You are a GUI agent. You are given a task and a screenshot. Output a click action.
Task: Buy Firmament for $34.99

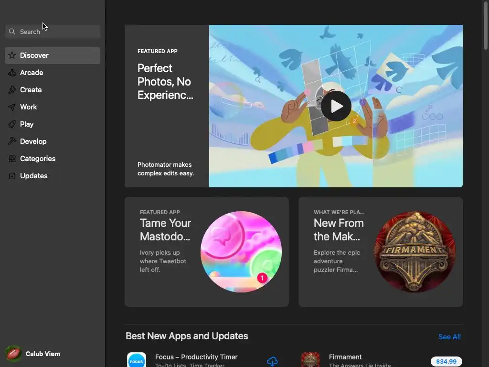pos(446,361)
